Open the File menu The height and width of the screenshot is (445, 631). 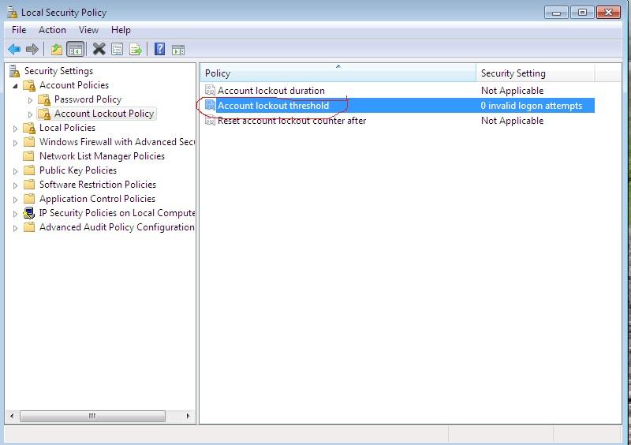[19, 30]
